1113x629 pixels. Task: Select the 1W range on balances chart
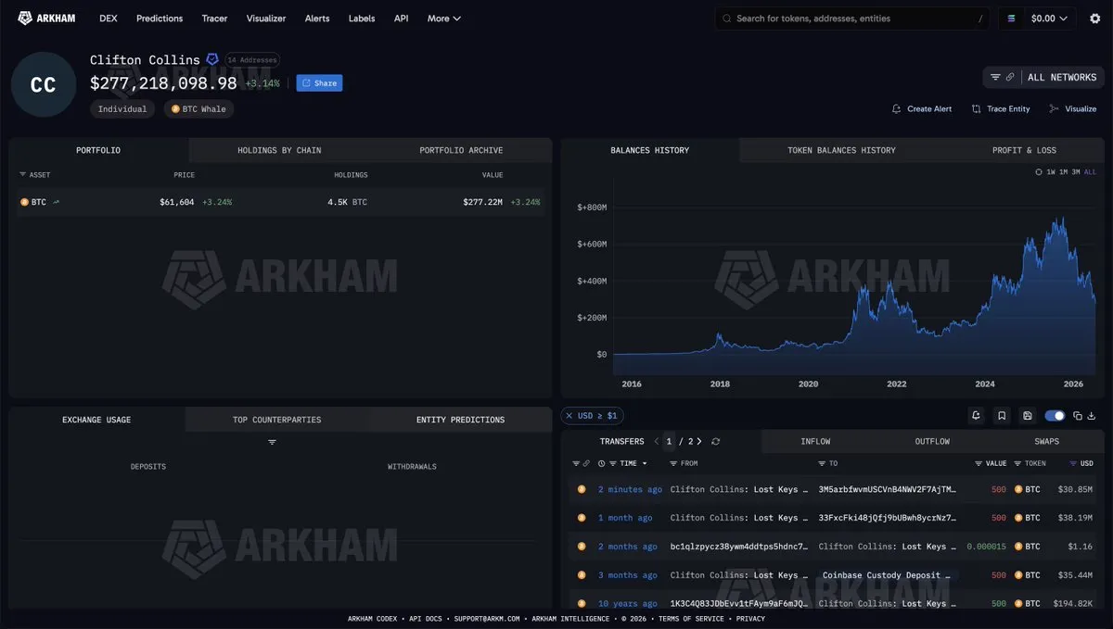[x=1051, y=172]
